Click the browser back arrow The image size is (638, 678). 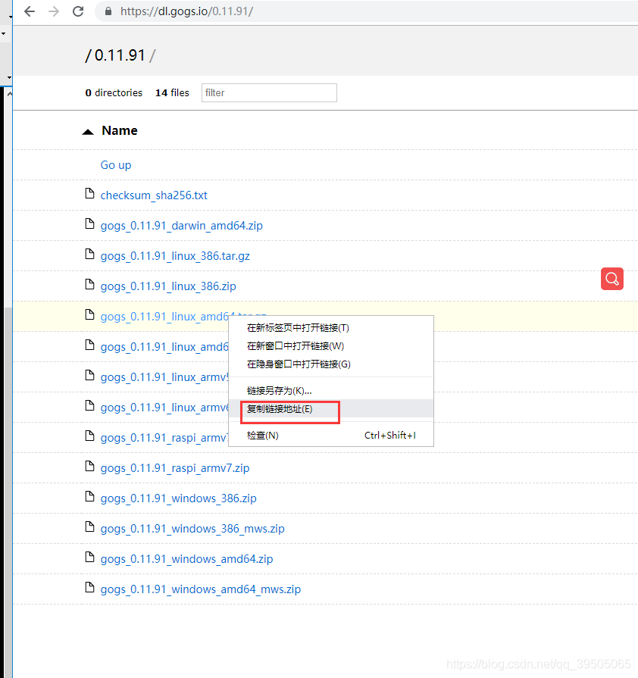(30, 11)
